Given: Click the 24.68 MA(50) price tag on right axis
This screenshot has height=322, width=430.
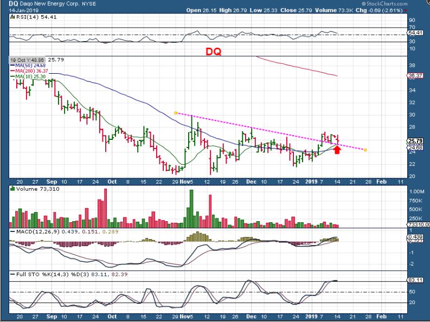Looking at the screenshot, I should (x=415, y=147).
